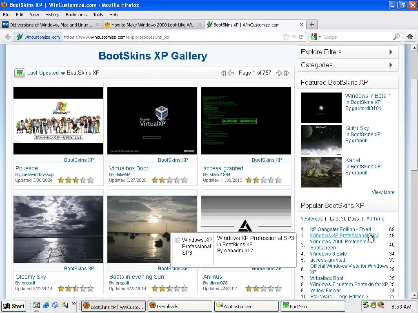
Task: Reload the page with the refresh icon
Action: tap(301, 37)
